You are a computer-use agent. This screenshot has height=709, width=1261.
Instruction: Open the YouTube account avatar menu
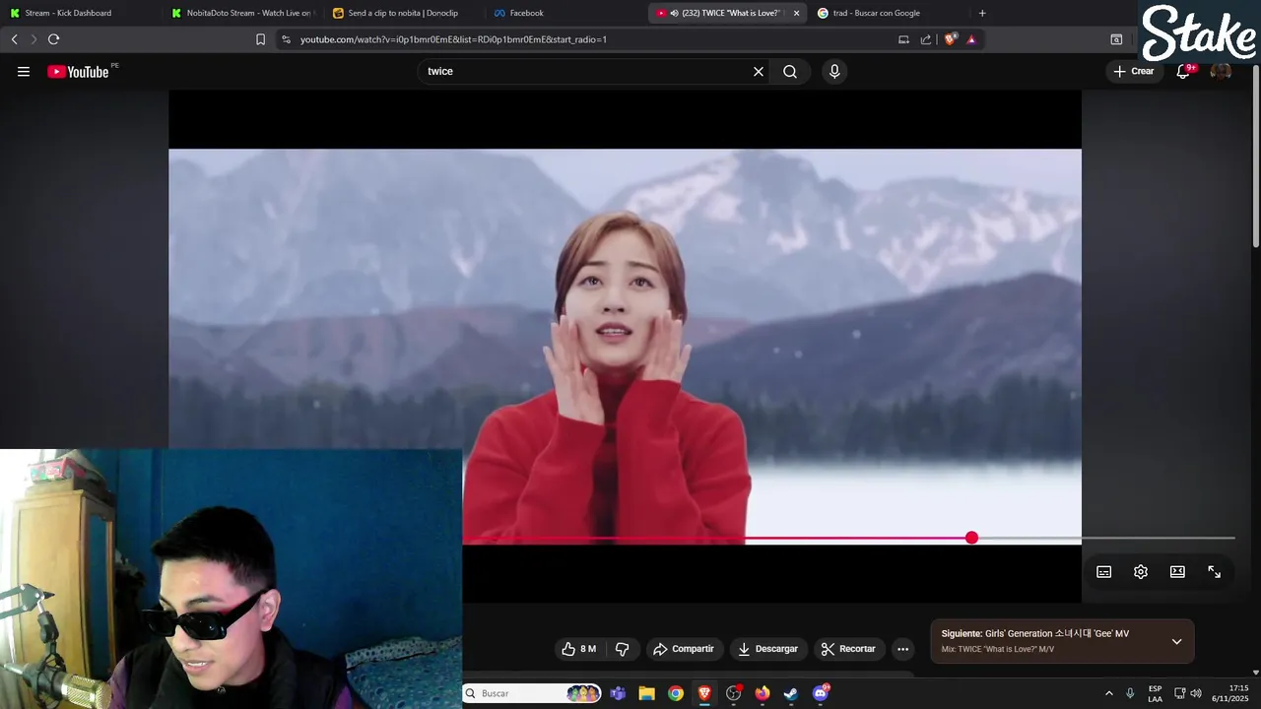1221,71
